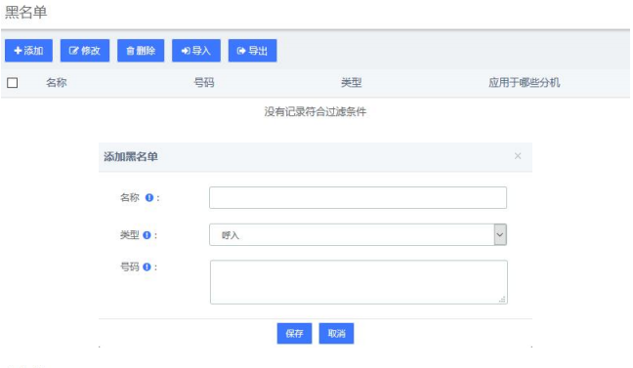
Task: Close the 添加黑名单 dialog with X
Action: [518, 156]
